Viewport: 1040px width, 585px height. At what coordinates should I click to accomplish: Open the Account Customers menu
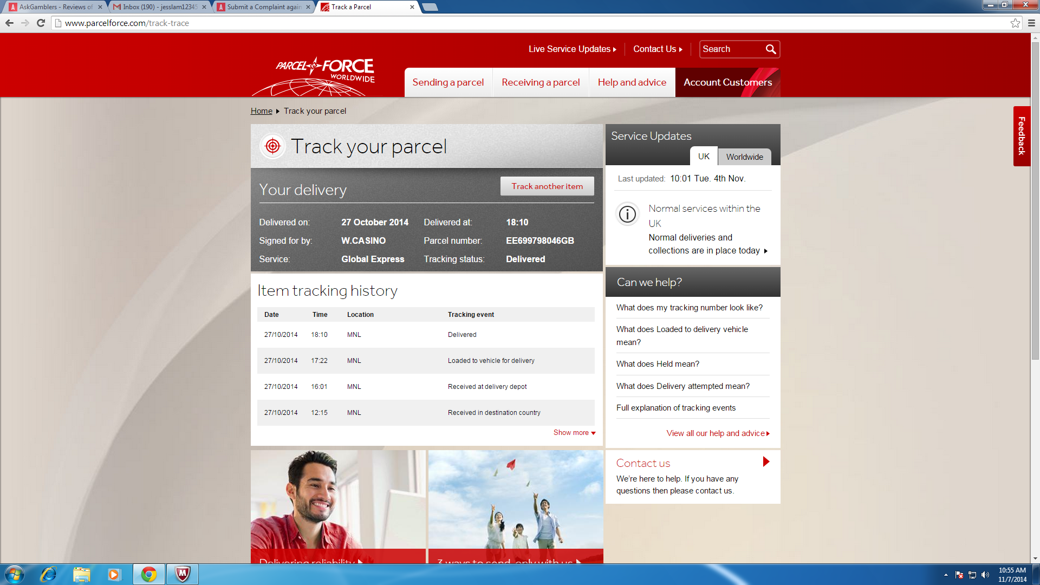727,82
